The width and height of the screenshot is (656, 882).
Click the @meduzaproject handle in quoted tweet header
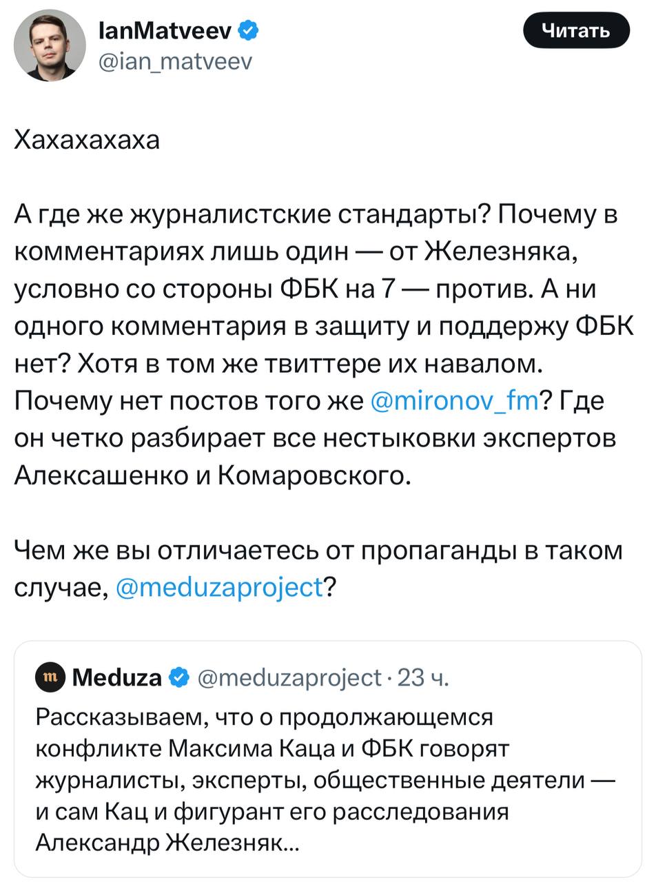pos(290,678)
